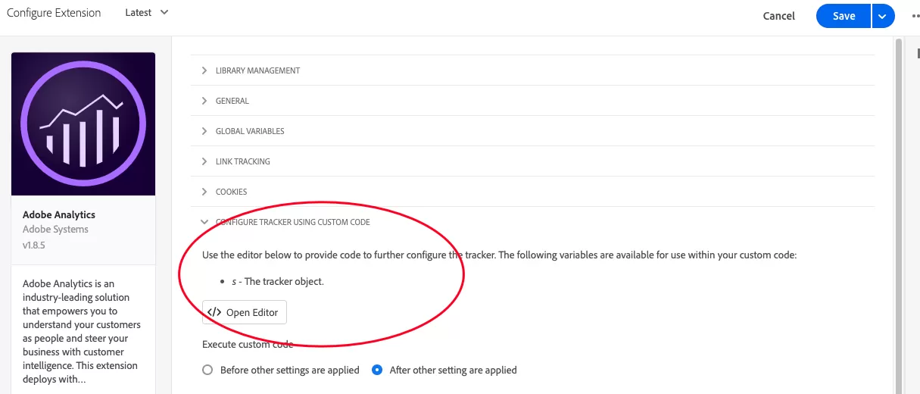The width and height of the screenshot is (920, 394).
Task: Click the vertical scrollbar on the right
Action: tap(899, 212)
